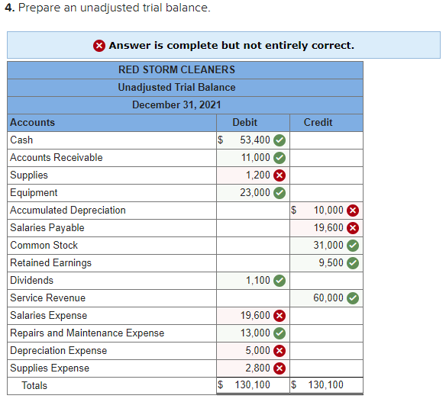
Task: Click the 'Credit' column header
Action: (318, 123)
